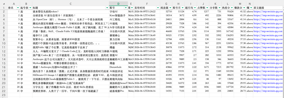The width and height of the screenshot is (284, 98).
Task: Click the account cell 'Datawhale'
Action: [118, 67]
